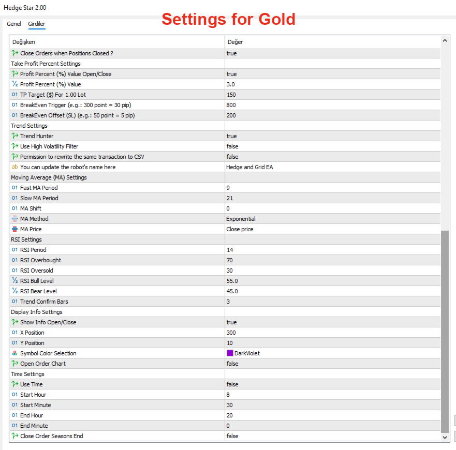
Task: Open the MA Price Close price dropdown
Action: click(x=240, y=229)
